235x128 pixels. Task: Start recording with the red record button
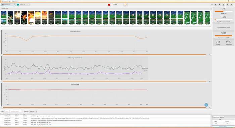tap(109, 5)
